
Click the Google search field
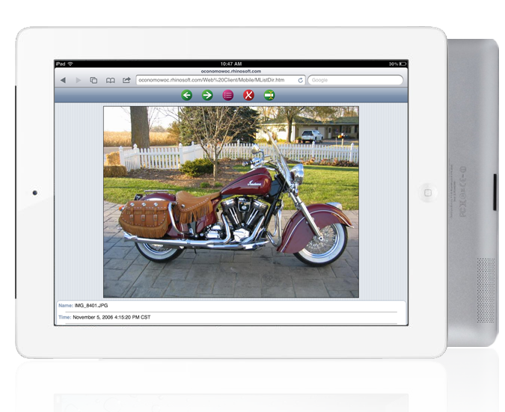(355, 80)
